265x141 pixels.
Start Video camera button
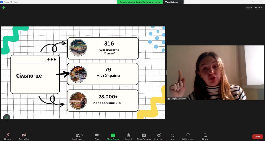pyautogui.click(x=24, y=137)
